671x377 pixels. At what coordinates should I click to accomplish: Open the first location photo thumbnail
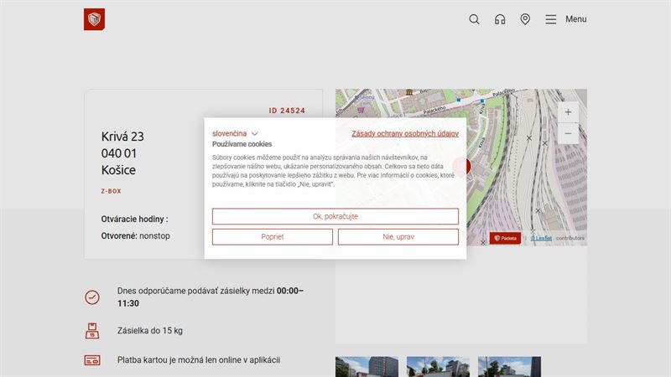[x=367, y=367]
